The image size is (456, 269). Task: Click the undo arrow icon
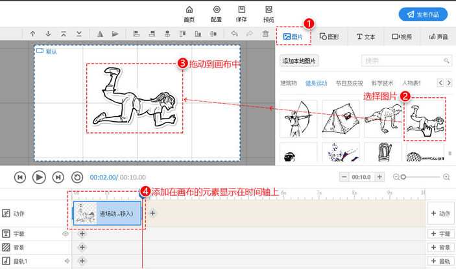click(234, 34)
